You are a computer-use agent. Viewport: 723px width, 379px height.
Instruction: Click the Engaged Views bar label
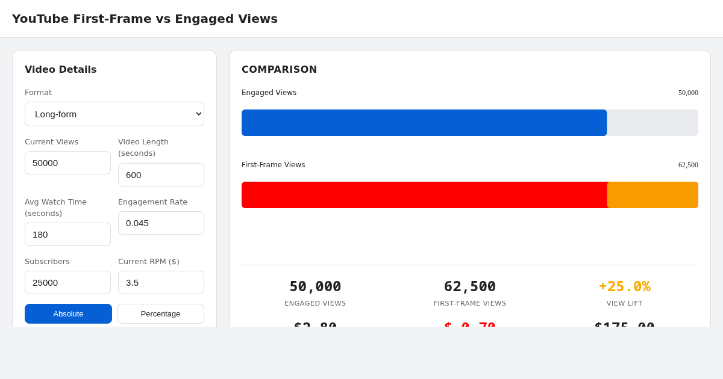pyautogui.click(x=269, y=93)
